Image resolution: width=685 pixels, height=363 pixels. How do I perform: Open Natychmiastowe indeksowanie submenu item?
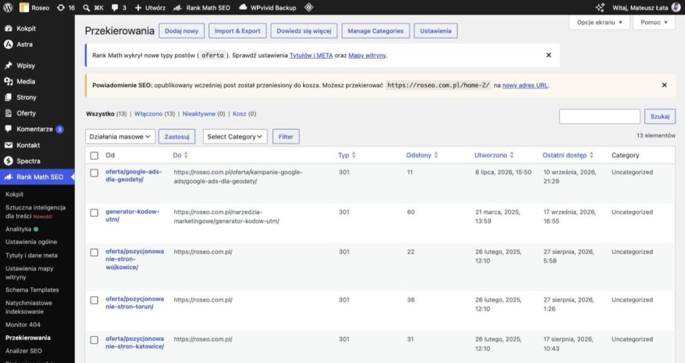point(28,307)
